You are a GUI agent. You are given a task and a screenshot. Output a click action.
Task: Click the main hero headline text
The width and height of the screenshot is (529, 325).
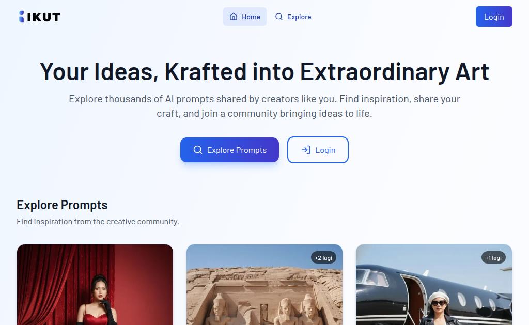point(264,71)
